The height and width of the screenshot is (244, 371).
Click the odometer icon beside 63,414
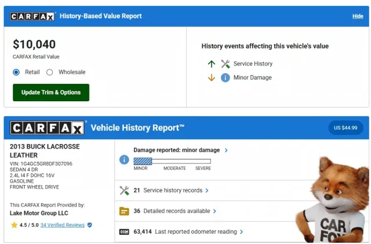coord(124,232)
